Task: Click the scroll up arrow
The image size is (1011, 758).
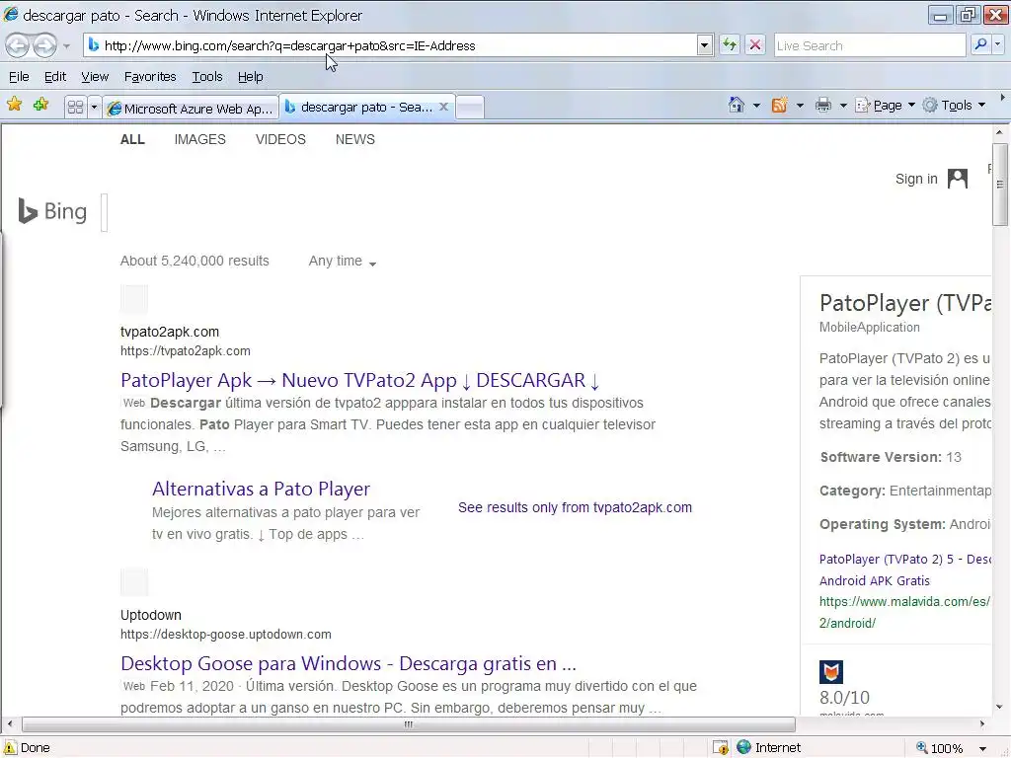Action: pos(999,132)
